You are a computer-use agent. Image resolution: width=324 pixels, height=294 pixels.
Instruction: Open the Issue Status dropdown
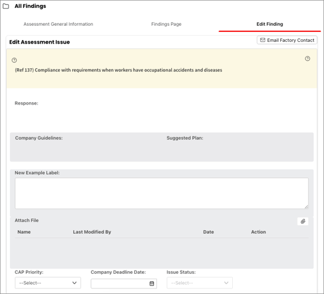[x=200, y=283]
